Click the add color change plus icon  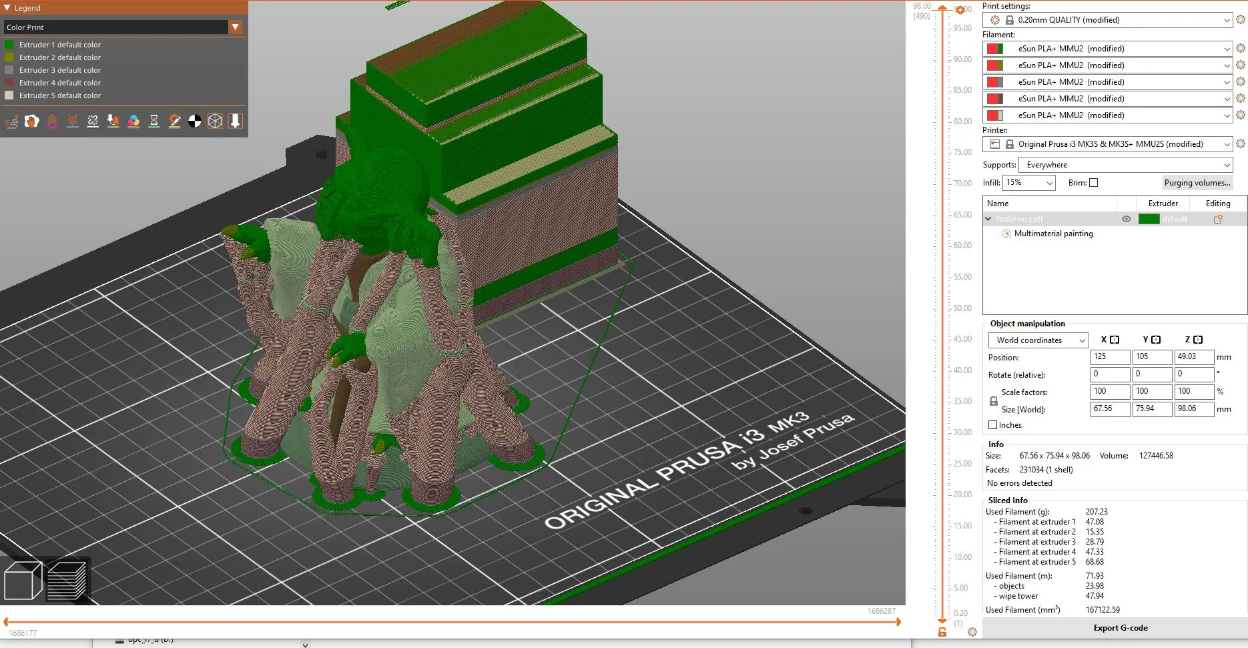coord(960,10)
